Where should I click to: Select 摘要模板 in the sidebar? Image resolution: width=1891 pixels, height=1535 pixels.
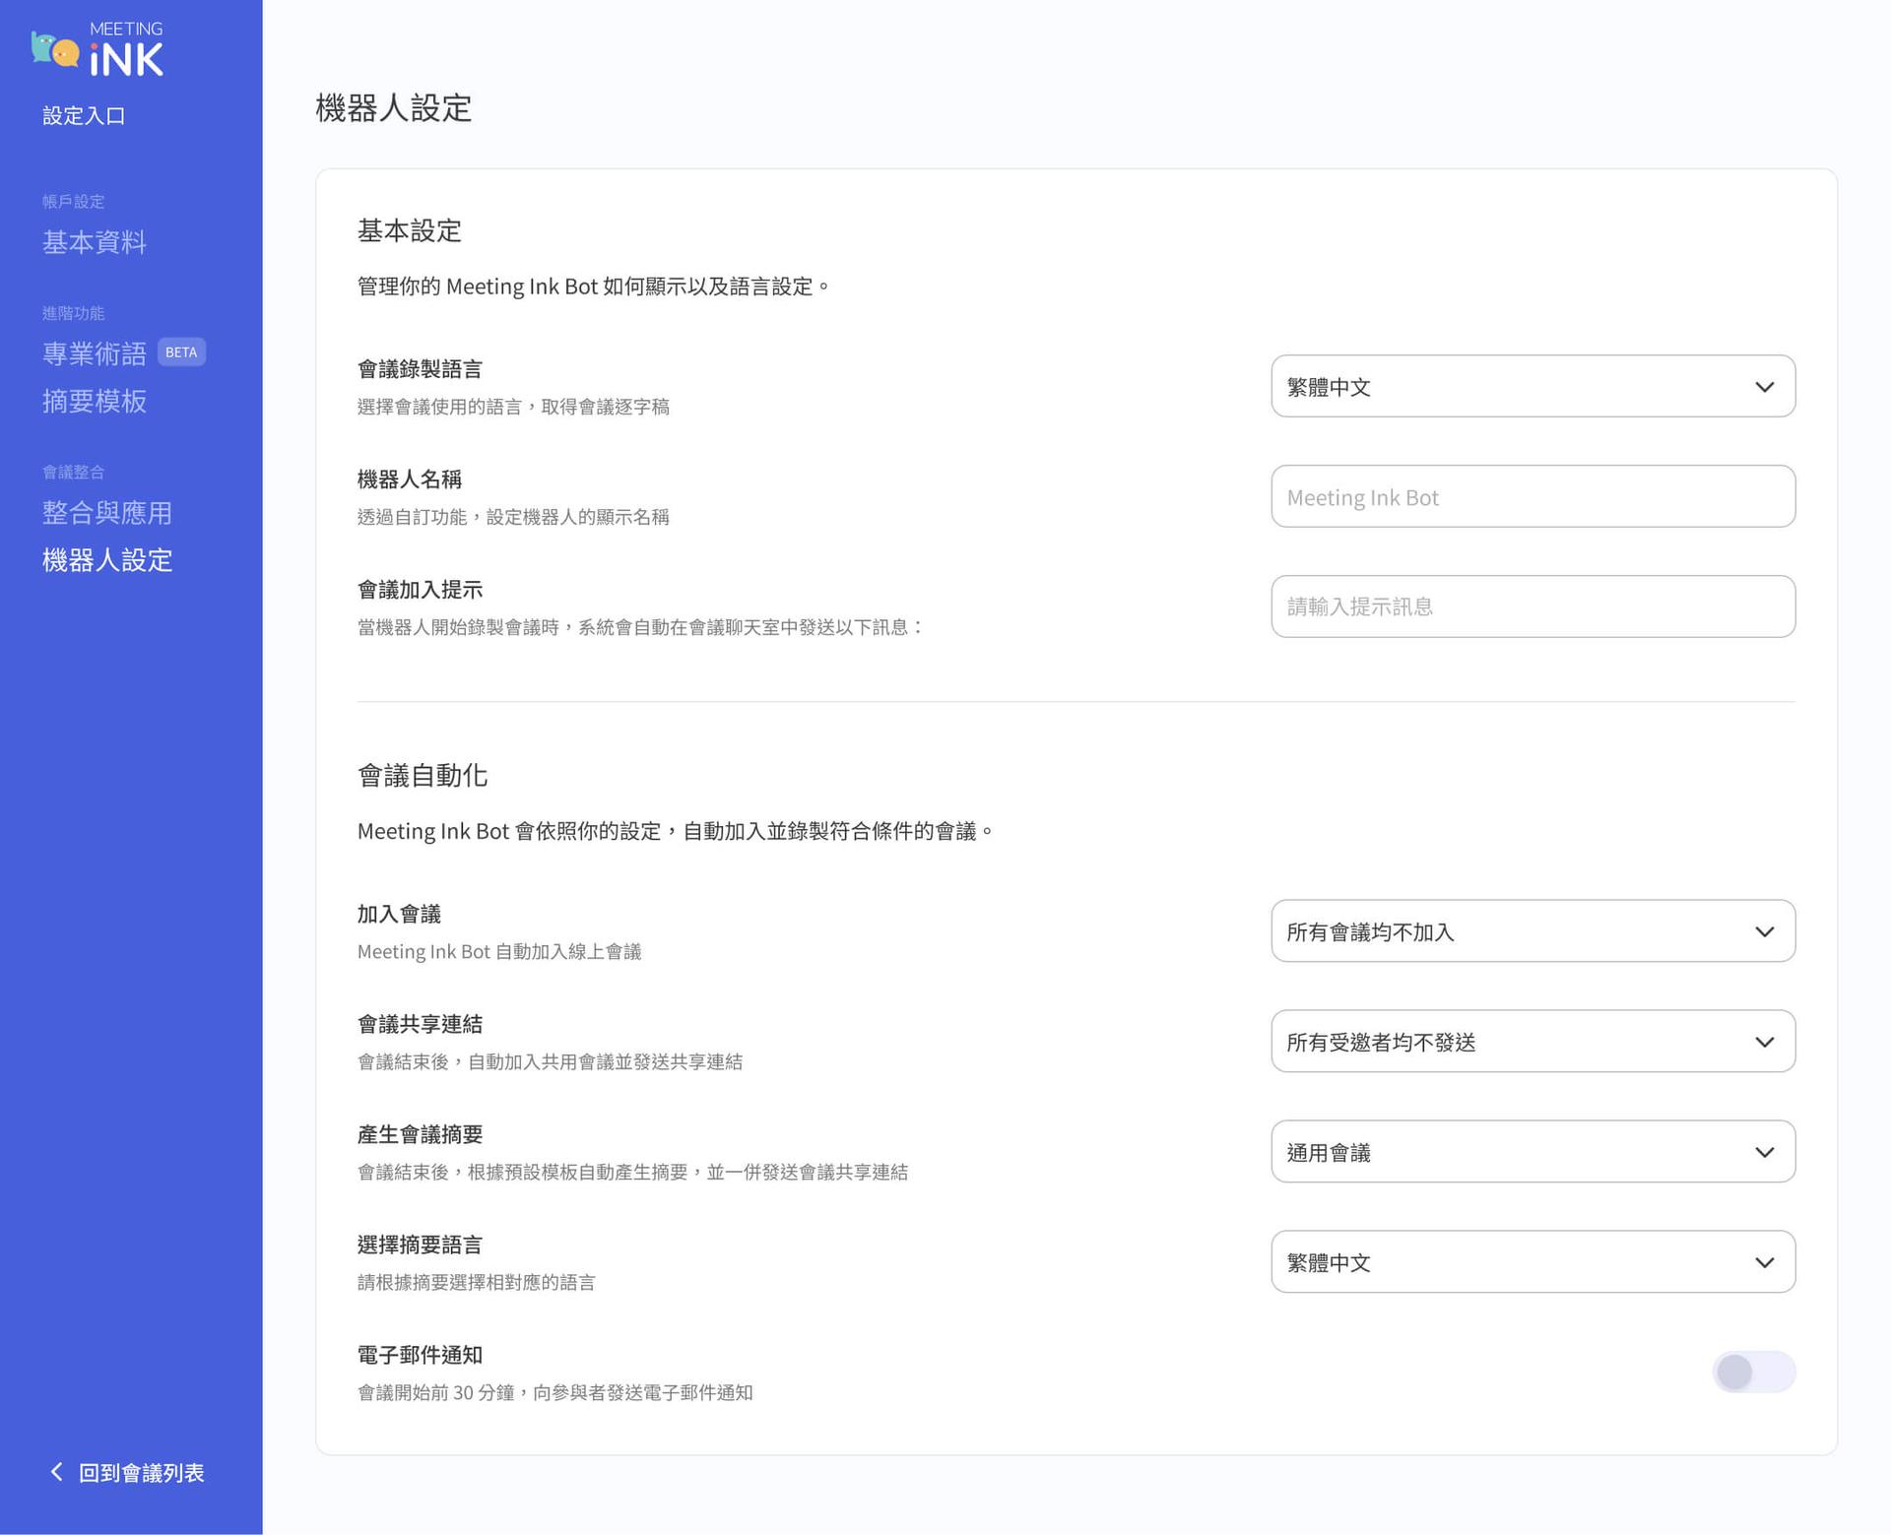(x=94, y=402)
